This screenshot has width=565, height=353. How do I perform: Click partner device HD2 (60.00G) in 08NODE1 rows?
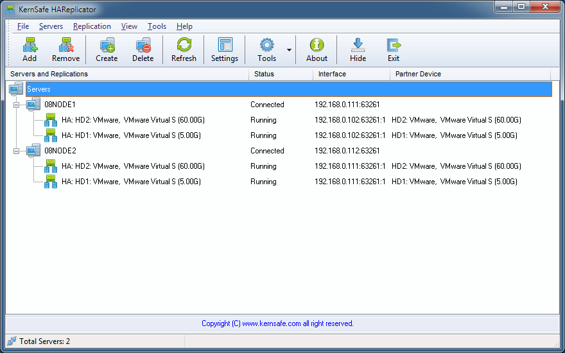point(456,120)
